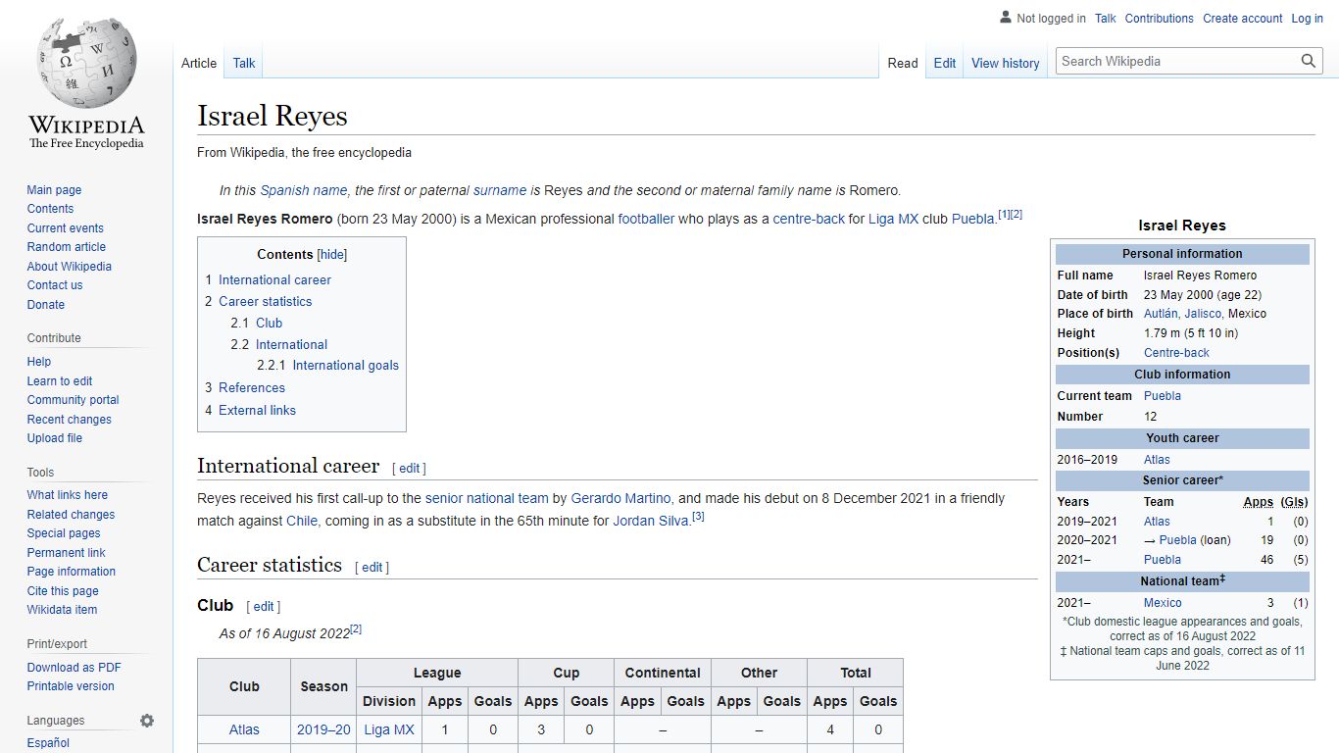The image size is (1339, 753).
Task: Open Atlas link in Club table
Action: 244,730
